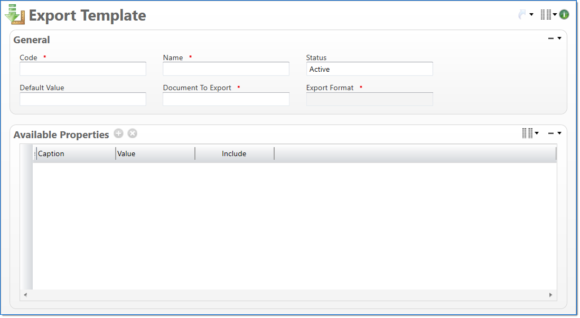Collapse the Available Properties section using the minus icon

[551, 133]
